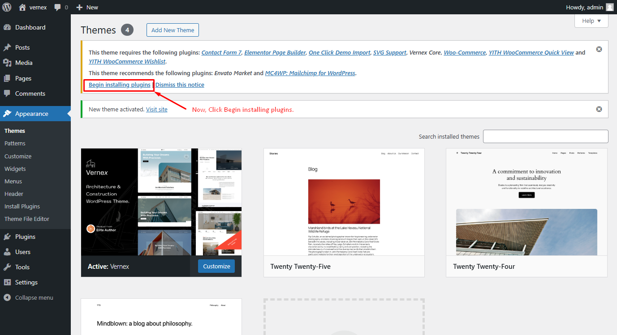This screenshot has width=617, height=335.
Task: Dismiss the New theme activated notice
Action: click(x=599, y=109)
